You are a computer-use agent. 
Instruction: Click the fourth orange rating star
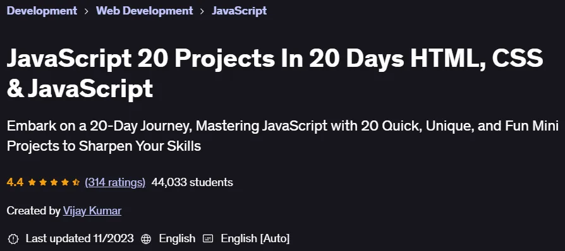65,182
